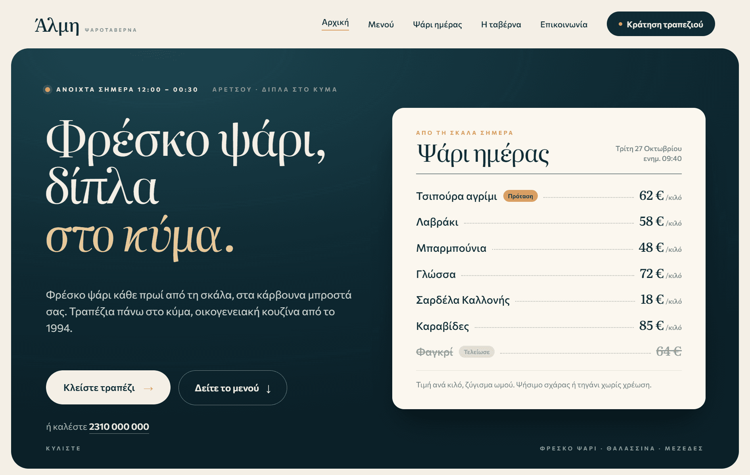Click the 62 € price
Image resolution: width=750 pixels, height=475 pixels.
point(651,195)
